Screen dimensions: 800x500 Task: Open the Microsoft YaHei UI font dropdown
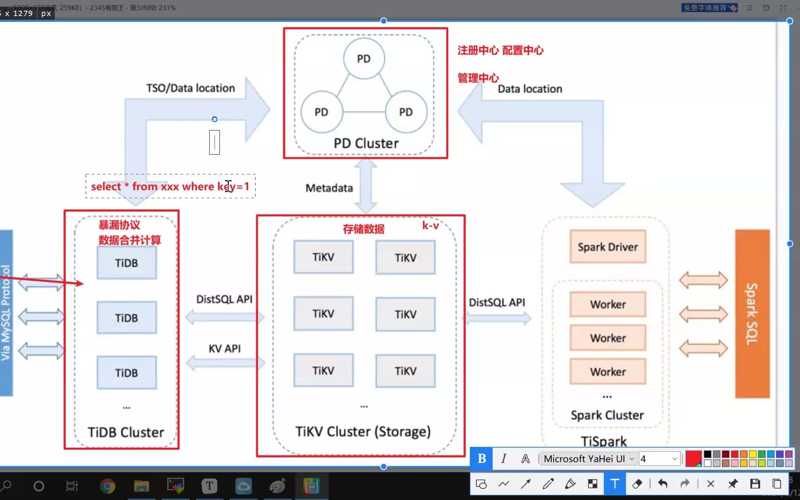tap(589, 459)
